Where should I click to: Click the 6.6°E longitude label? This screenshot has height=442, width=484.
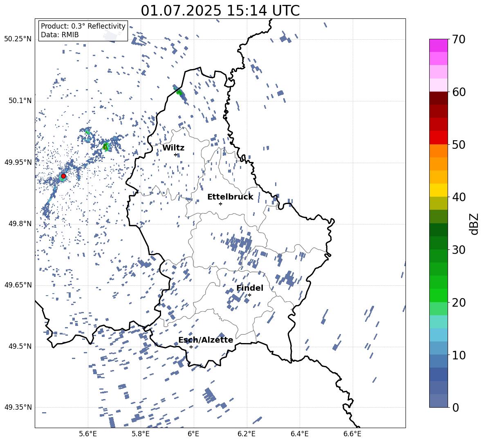352,434
